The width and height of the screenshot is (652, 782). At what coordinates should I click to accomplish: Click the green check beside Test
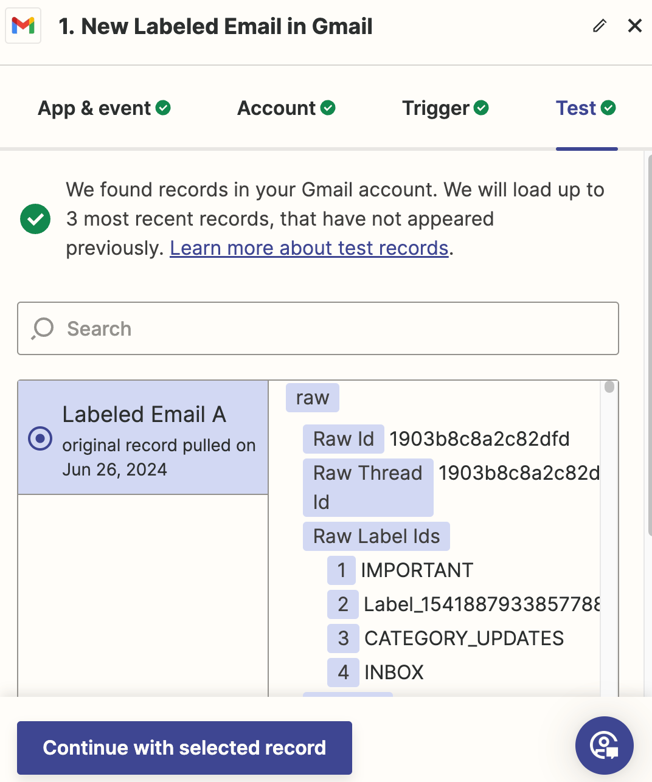pyautogui.click(x=608, y=108)
